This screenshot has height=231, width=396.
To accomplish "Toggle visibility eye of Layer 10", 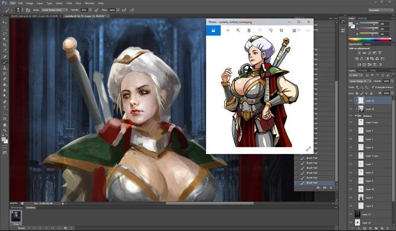I will [350, 189].
